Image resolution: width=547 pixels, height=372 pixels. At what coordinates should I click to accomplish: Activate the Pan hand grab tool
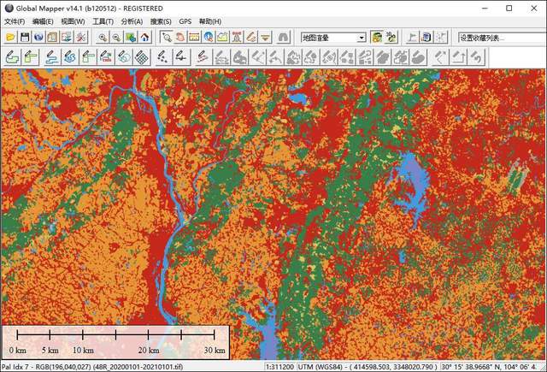point(180,38)
